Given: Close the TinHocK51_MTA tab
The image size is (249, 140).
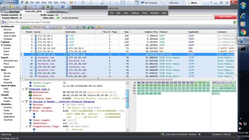Looking at the screenshot, I should [45, 12].
